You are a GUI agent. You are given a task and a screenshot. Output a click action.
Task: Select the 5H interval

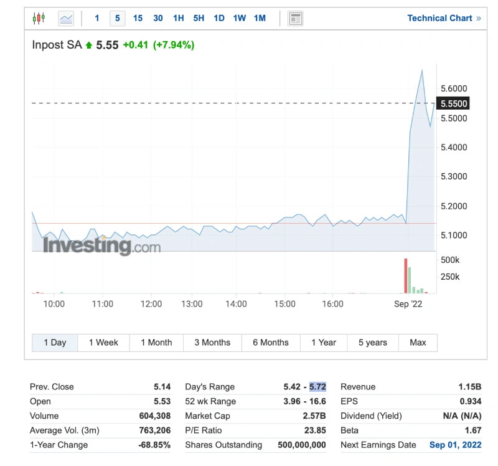click(x=199, y=18)
